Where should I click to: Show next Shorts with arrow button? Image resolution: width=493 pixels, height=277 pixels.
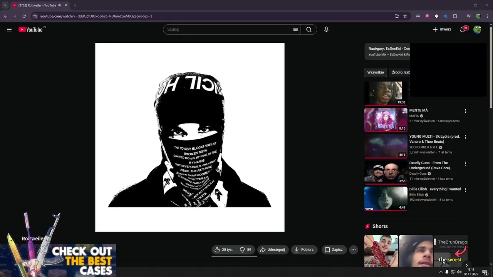(x=466, y=265)
